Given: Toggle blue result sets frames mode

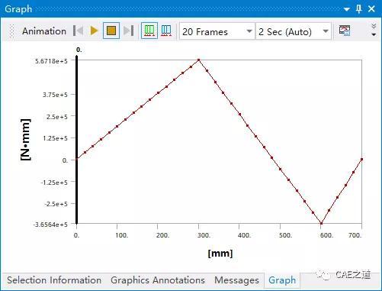Looking at the screenshot, I should pos(166,31).
